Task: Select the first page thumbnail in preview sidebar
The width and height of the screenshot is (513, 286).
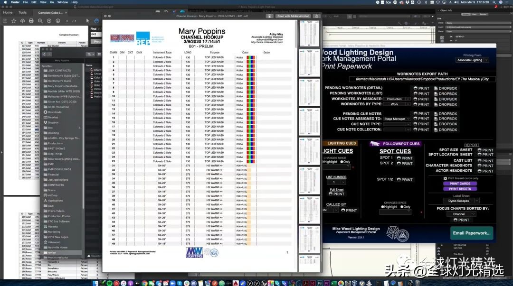Action: (309, 34)
